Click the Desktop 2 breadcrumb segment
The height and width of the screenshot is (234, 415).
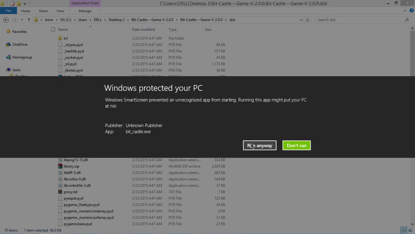coord(117,20)
